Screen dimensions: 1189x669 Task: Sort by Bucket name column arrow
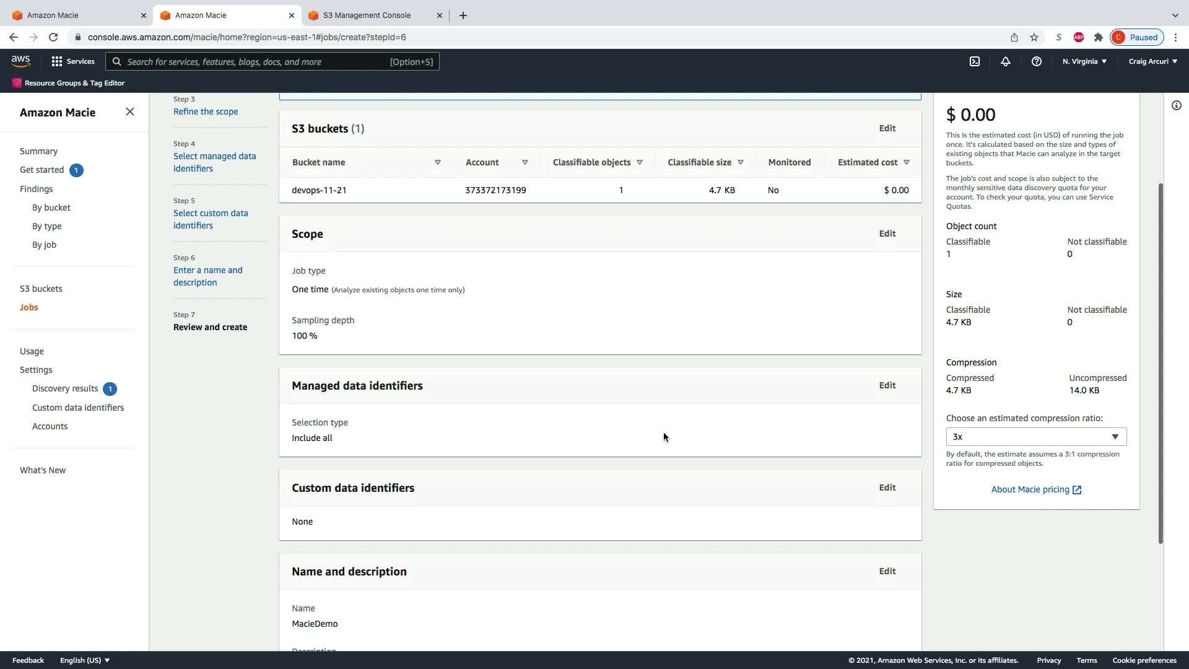point(437,162)
